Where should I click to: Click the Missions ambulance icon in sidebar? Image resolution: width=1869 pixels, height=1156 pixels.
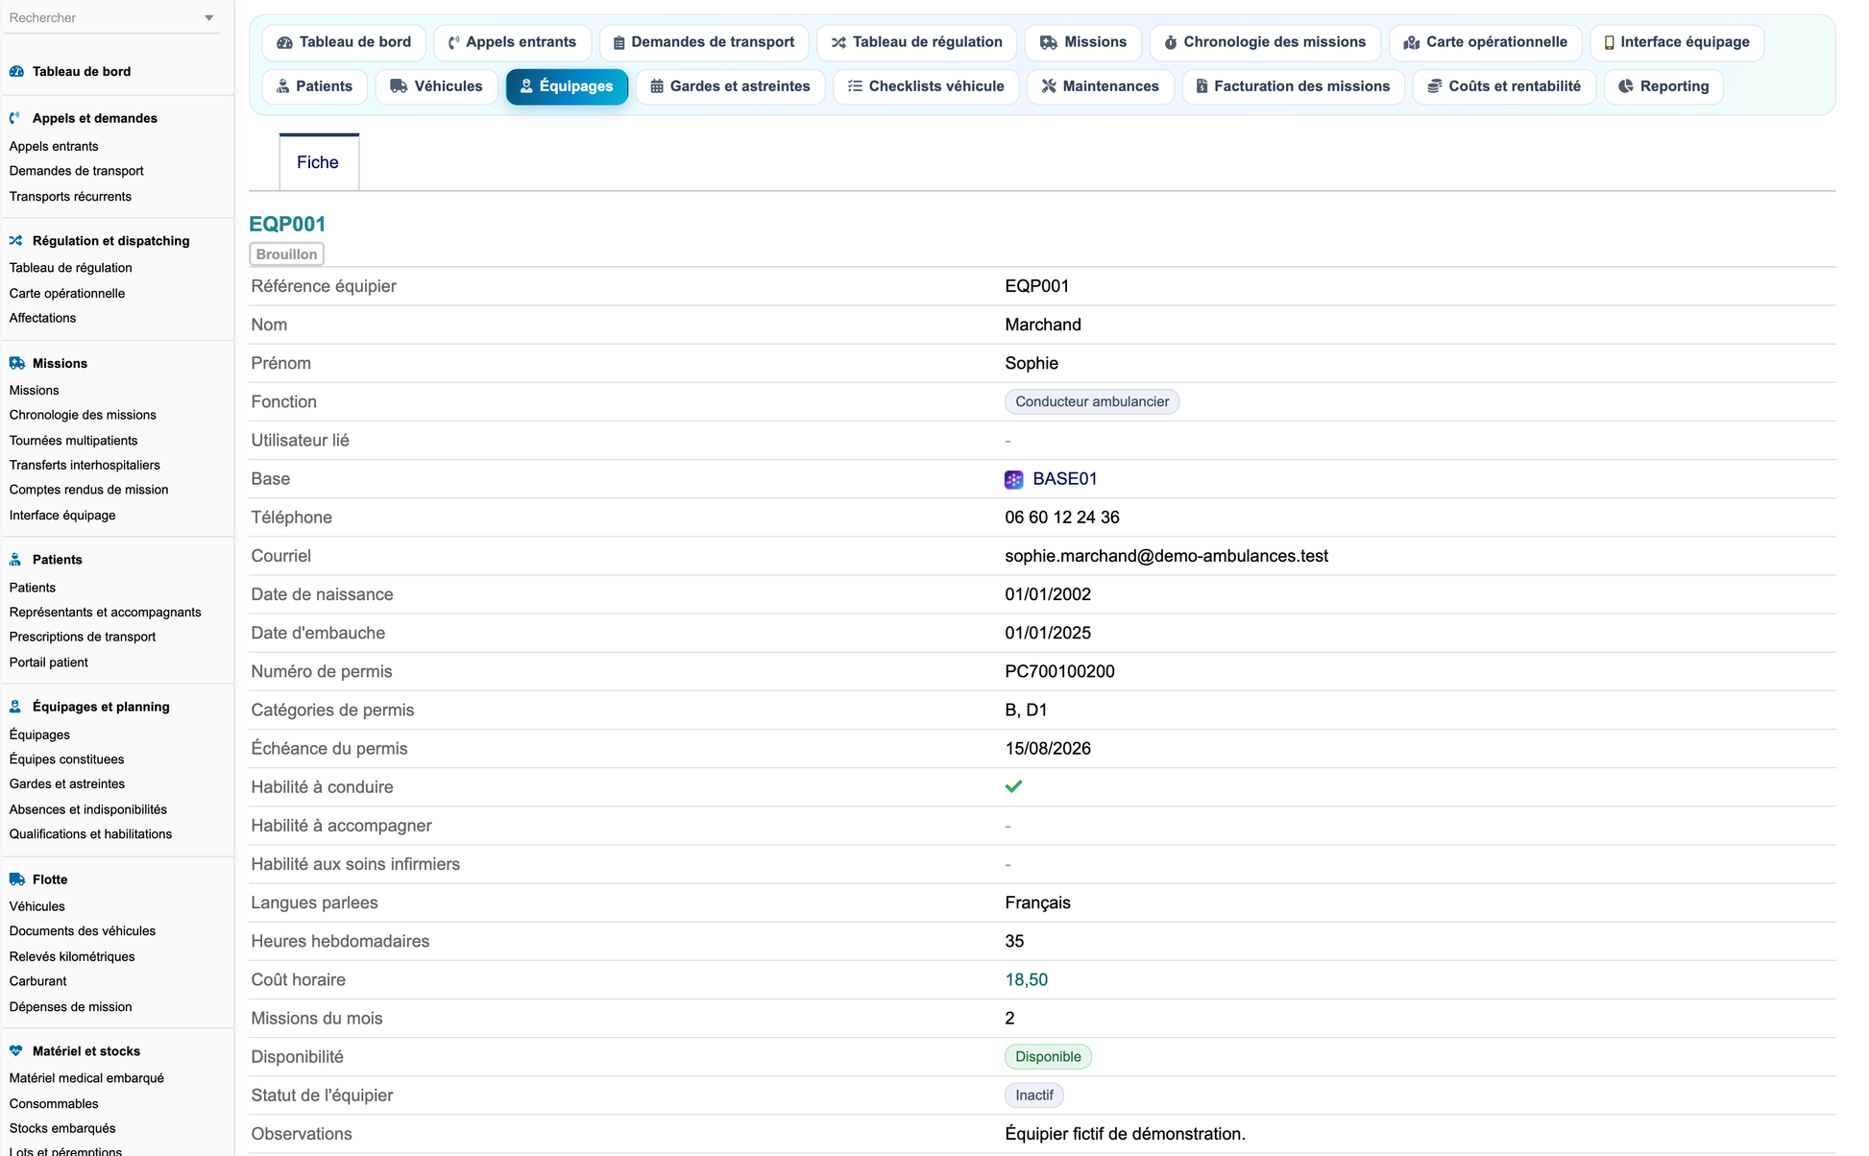click(16, 363)
